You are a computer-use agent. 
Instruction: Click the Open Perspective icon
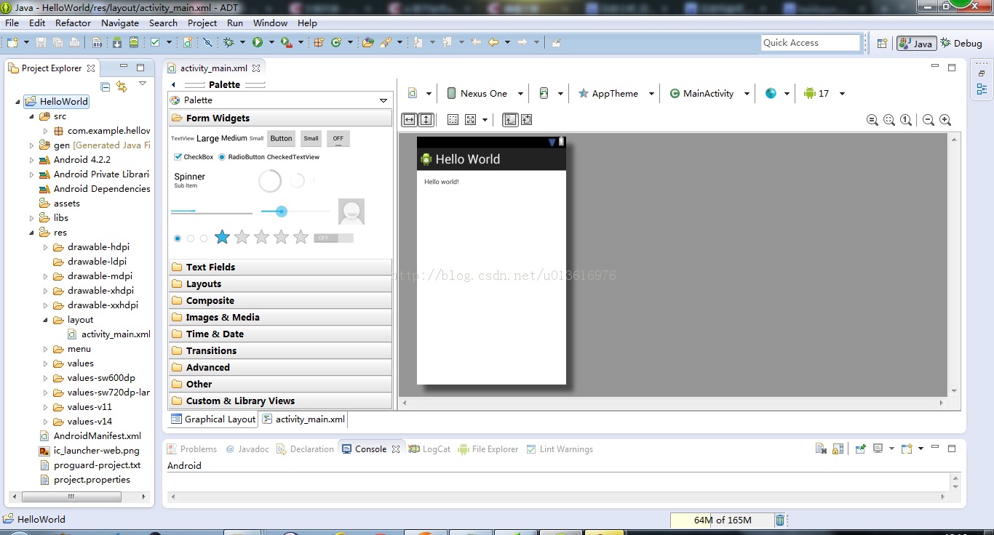[x=882, y=43]
